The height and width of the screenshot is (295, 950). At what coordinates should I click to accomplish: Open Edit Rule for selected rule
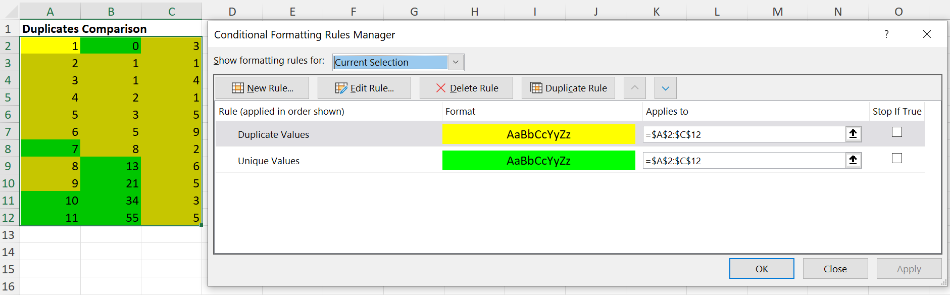coord(364,88)
